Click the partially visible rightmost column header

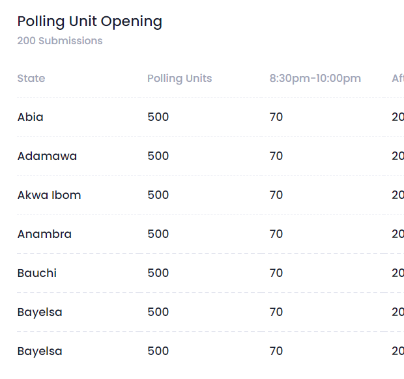pos(397,79)
